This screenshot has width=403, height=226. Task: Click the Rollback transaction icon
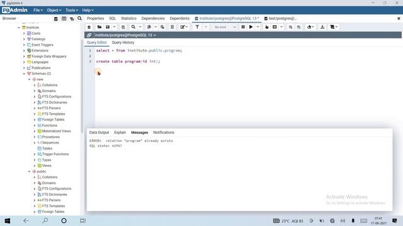298,27
